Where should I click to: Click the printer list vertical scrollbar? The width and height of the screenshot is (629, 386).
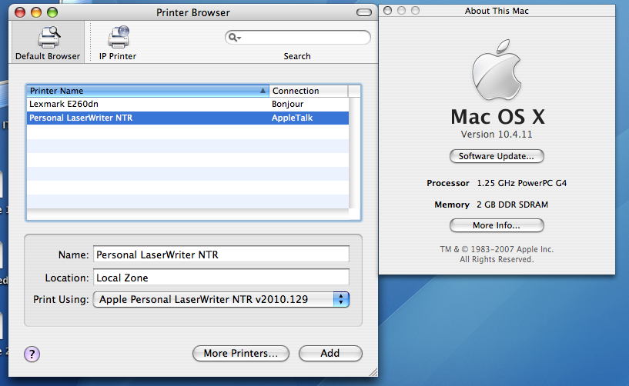pyautogui.click(x=354, y=153)
